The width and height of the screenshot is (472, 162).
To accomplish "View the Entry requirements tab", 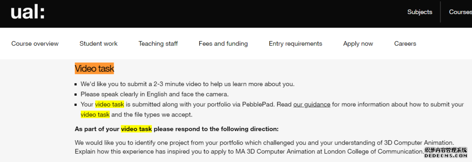I will [295, 44].
